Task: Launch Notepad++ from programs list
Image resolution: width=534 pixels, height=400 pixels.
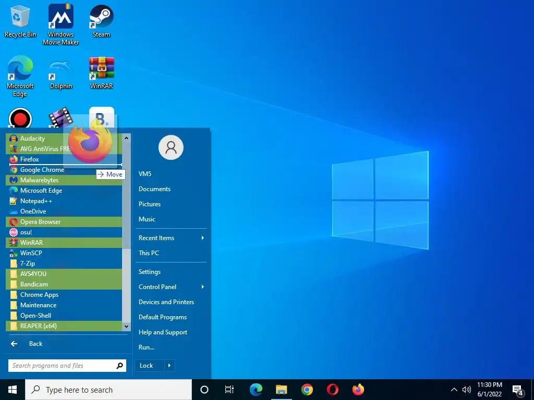Action: point(64,201)
